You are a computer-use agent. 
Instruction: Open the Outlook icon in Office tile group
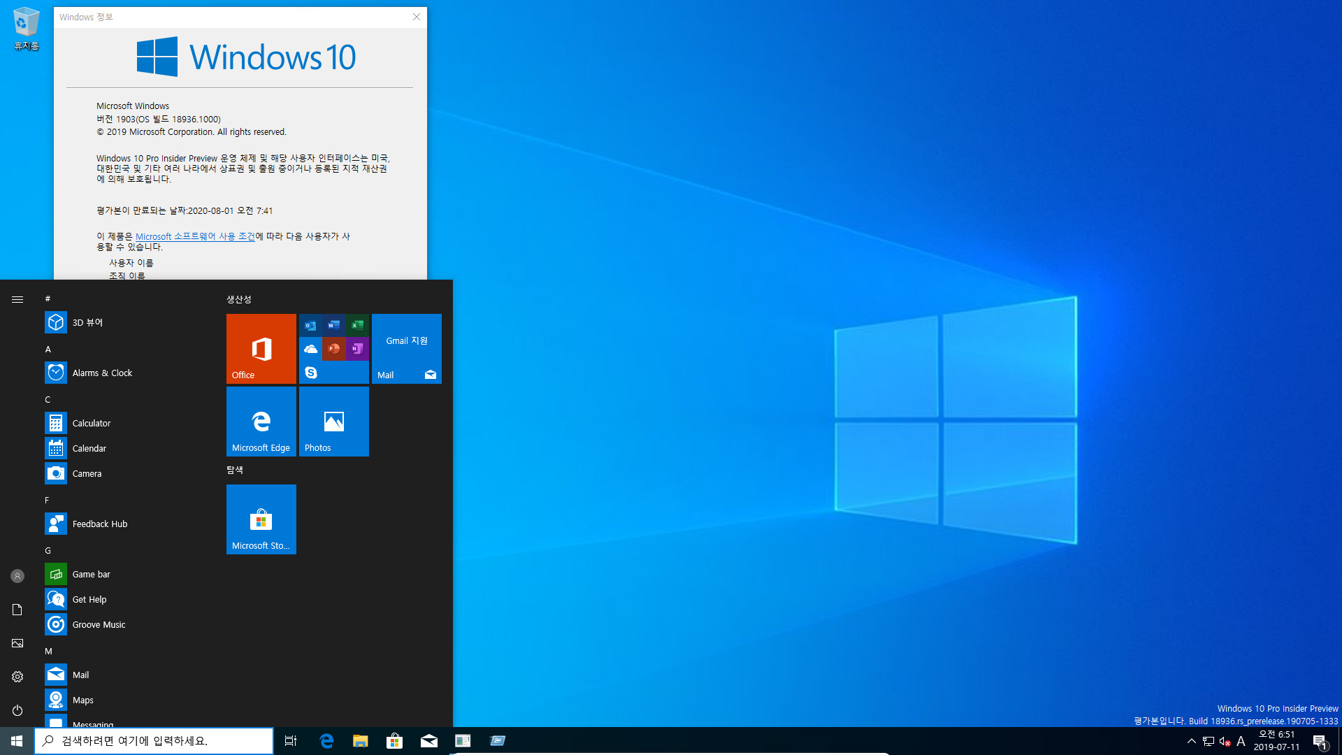[310, 325]
